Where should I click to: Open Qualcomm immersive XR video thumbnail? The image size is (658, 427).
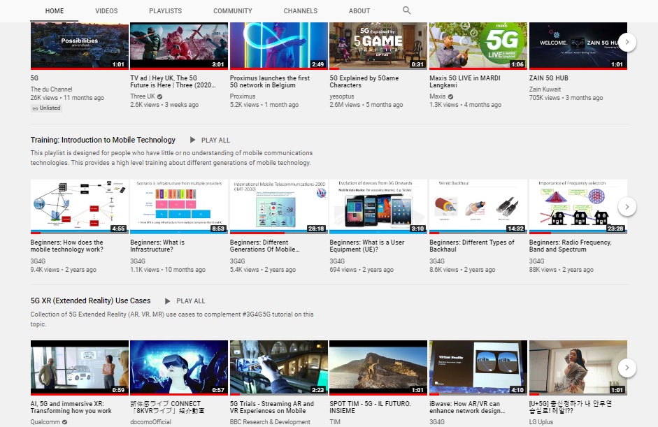[x=79, y=368]
